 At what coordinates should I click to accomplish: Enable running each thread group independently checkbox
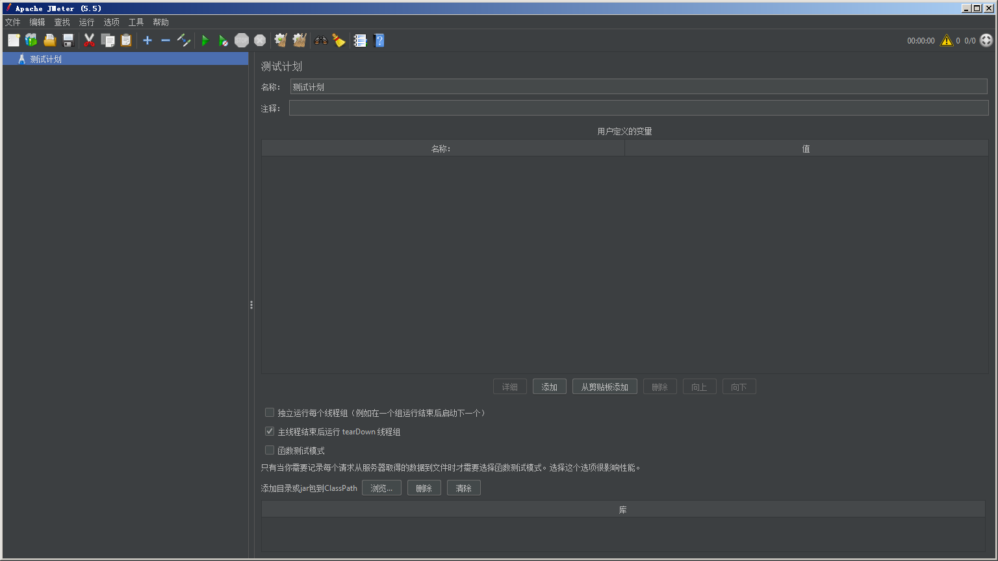[x=270, y=412]
